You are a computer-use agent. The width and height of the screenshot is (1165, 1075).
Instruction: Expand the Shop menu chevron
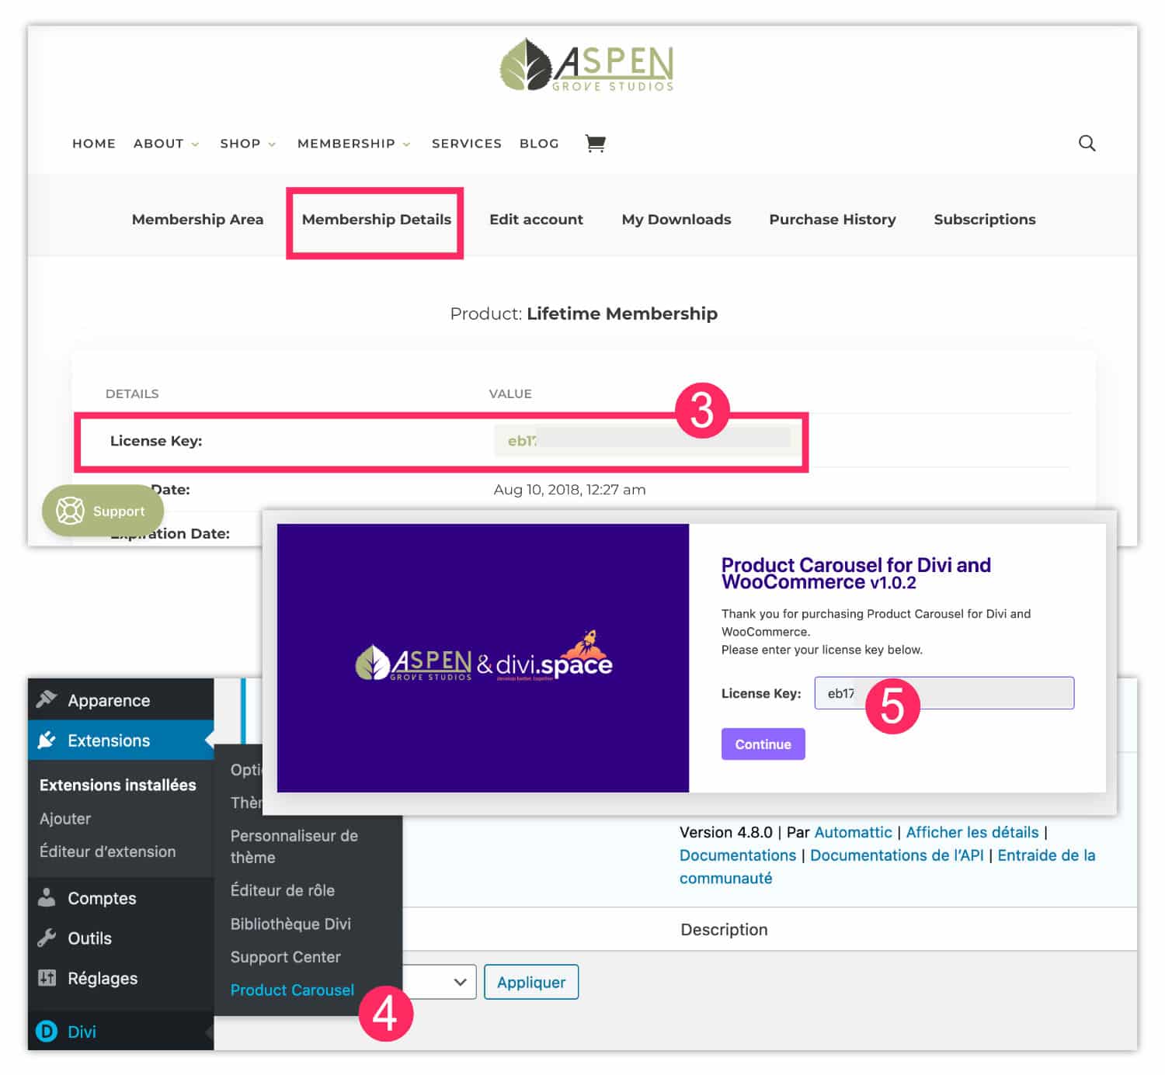pyautogui.click(x=272, y=144)
